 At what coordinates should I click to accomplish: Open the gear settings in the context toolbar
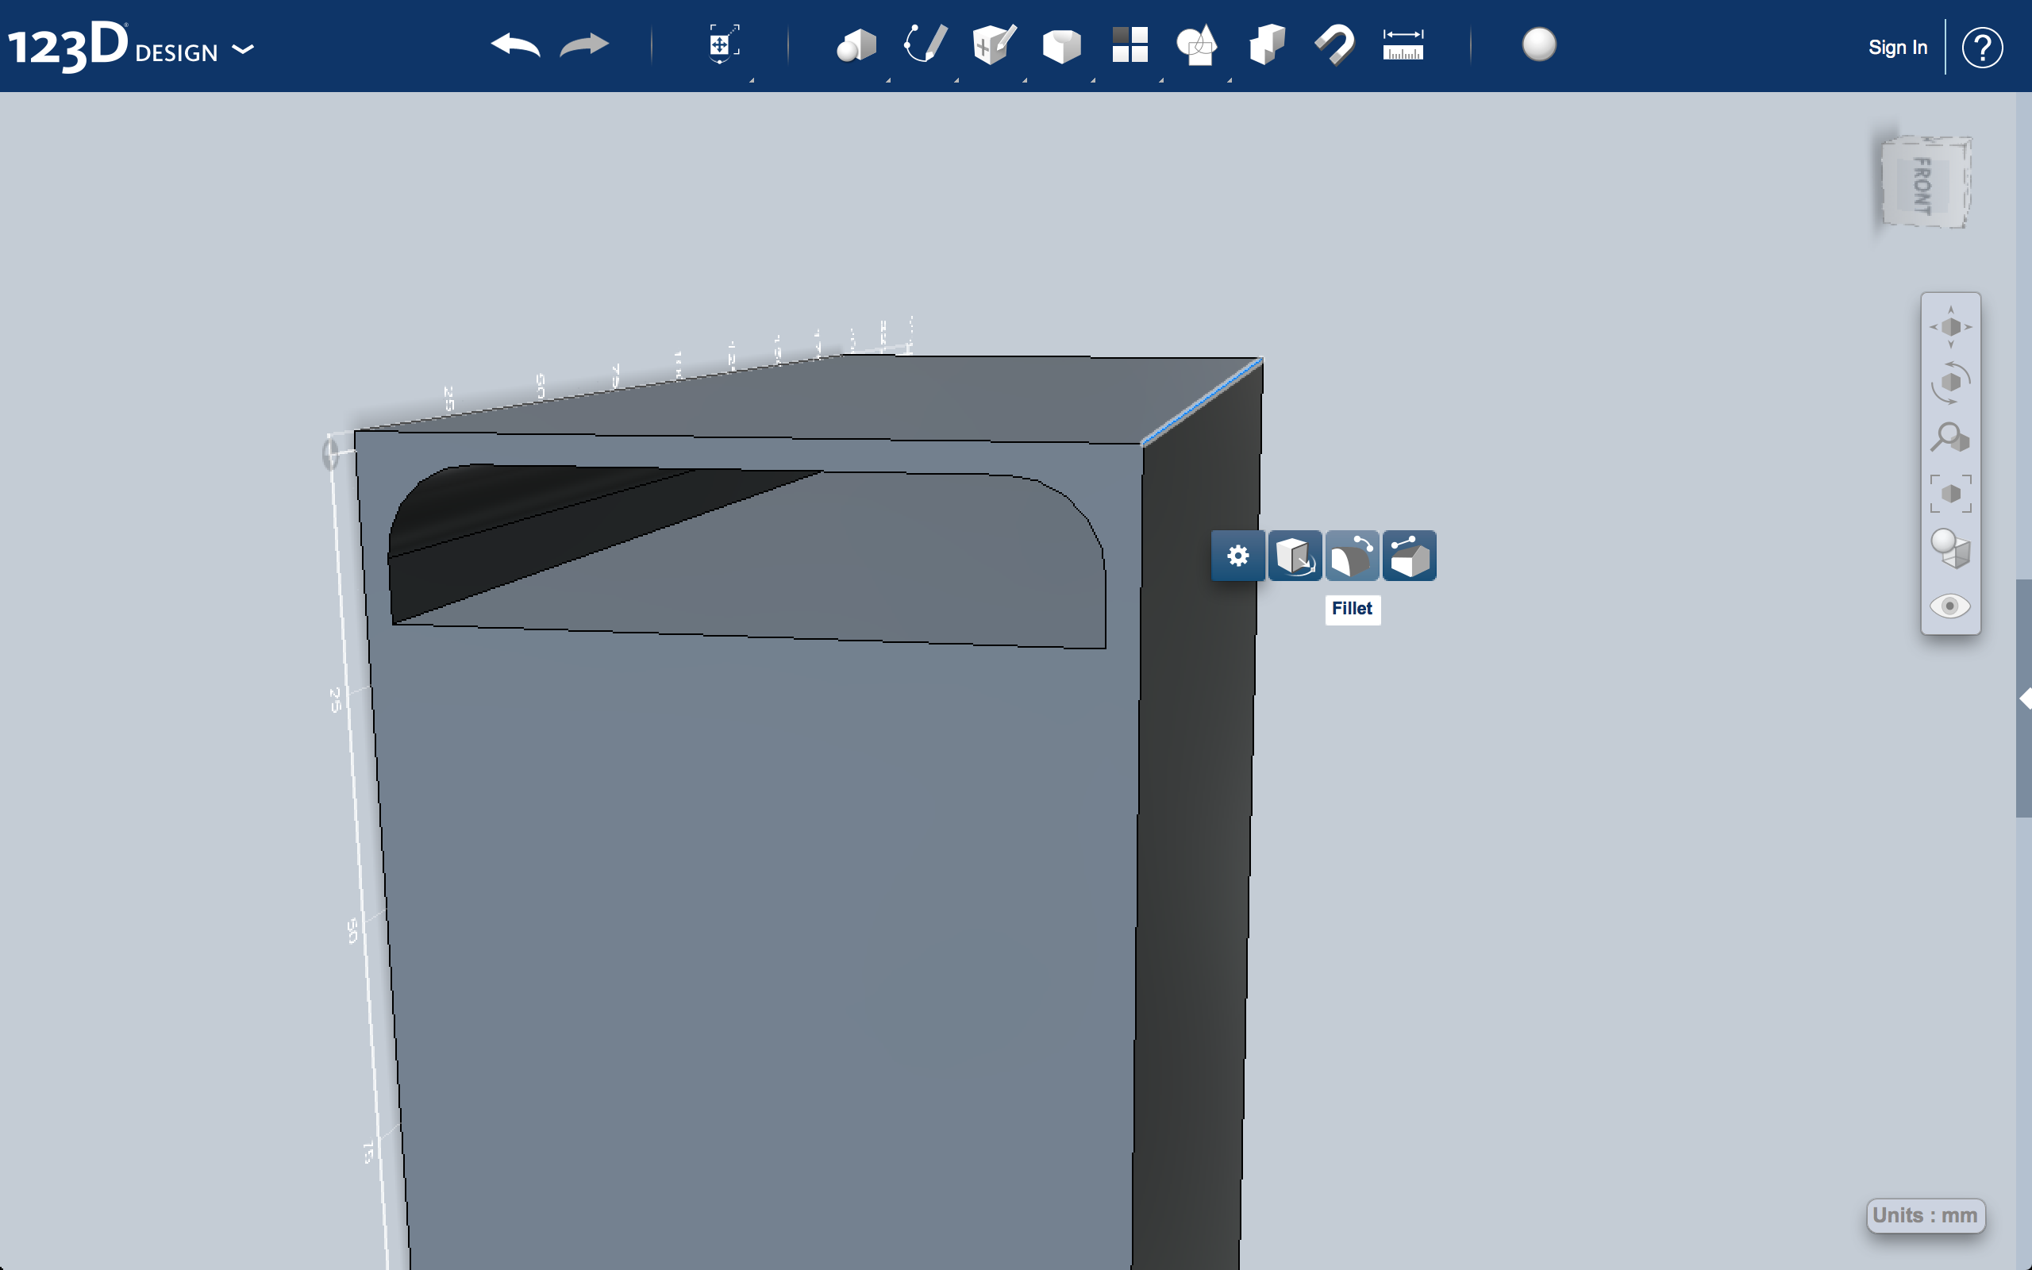[x=1237, y=555]
